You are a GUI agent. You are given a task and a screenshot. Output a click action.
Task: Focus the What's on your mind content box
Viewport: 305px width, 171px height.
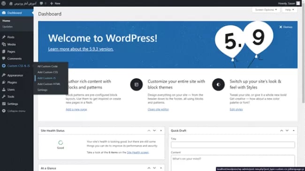(x=233, y=163)
